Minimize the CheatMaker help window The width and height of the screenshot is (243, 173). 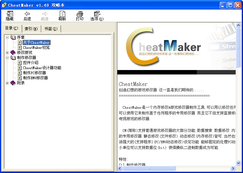click(x=223, y=5)
